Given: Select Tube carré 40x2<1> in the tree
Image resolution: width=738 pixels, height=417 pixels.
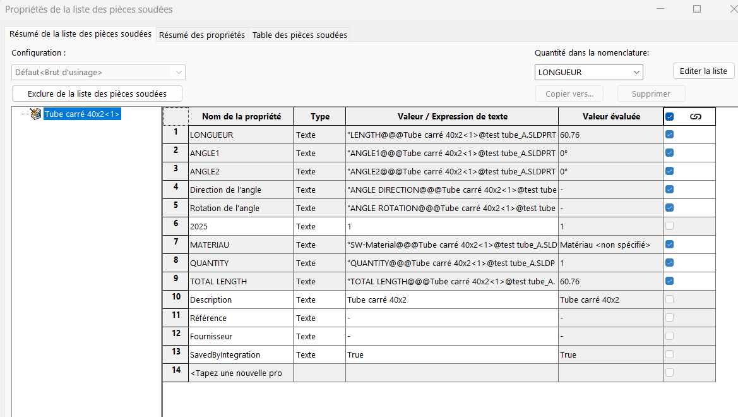Looking at the screenshot, I should click(82, 114).
